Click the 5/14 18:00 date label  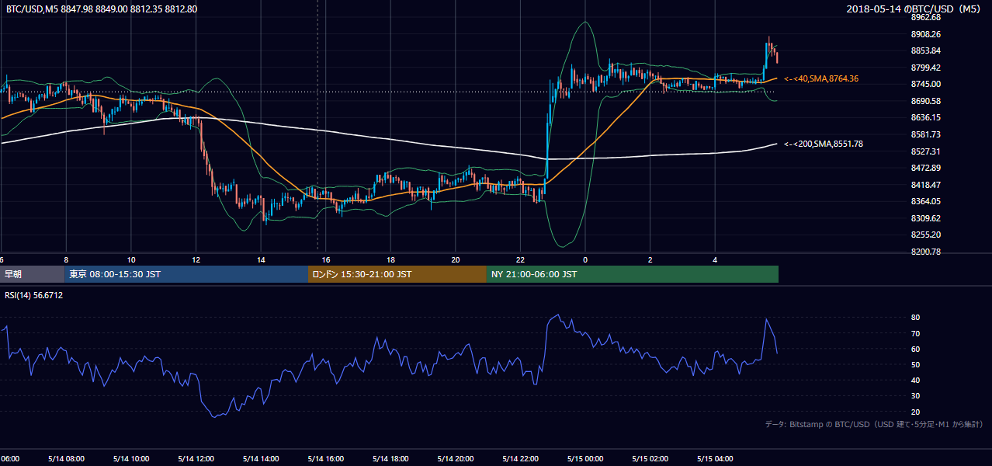[x=390, y=459]
